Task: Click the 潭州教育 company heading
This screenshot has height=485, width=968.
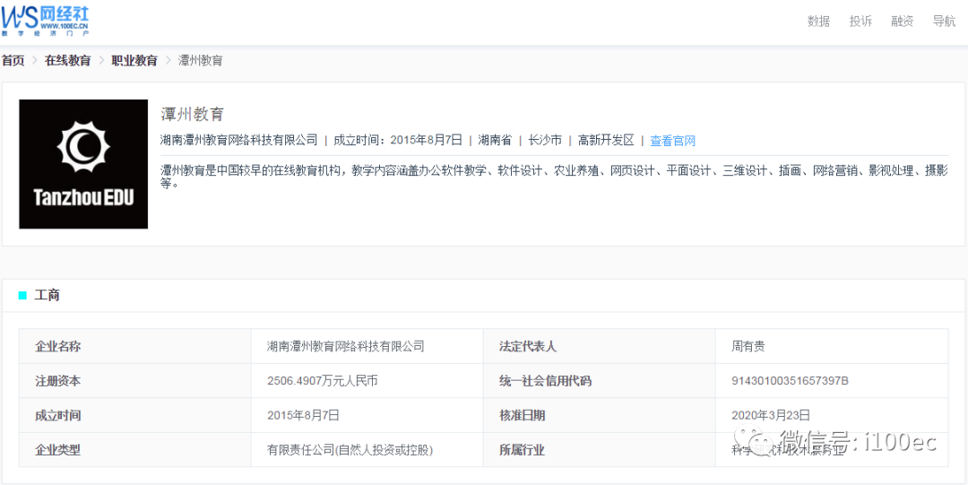Action: (192, 114)
